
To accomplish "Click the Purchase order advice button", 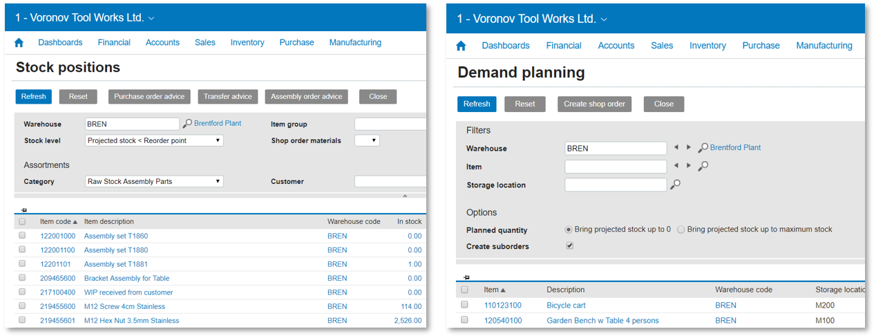I will click(x=149, y=97).
